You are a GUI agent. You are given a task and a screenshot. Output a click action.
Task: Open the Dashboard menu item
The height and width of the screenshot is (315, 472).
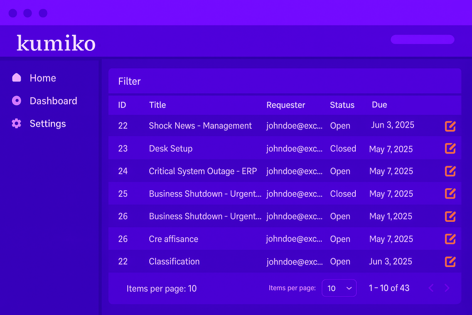[53, 101]
